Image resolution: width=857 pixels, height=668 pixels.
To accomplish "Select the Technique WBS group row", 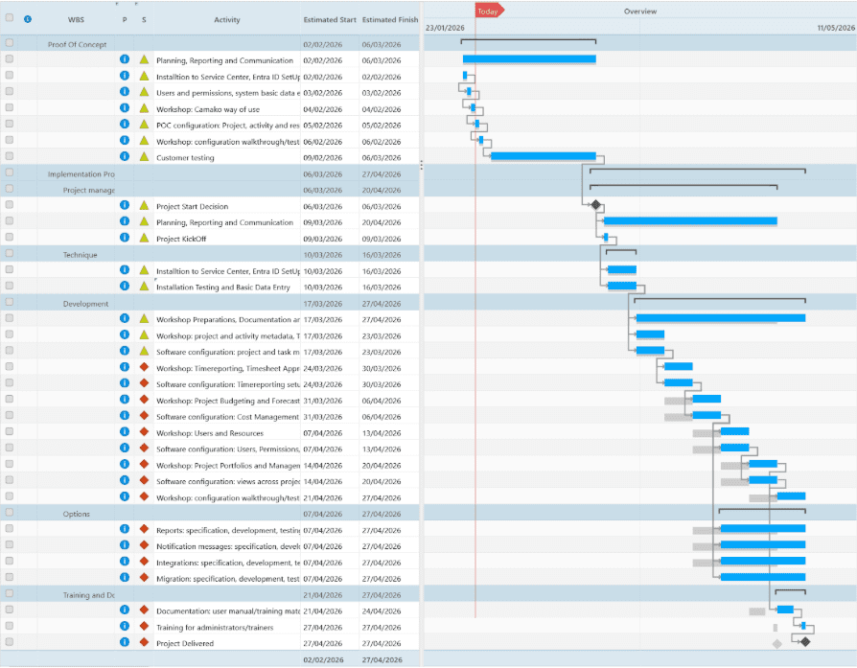I will (81, 255).
